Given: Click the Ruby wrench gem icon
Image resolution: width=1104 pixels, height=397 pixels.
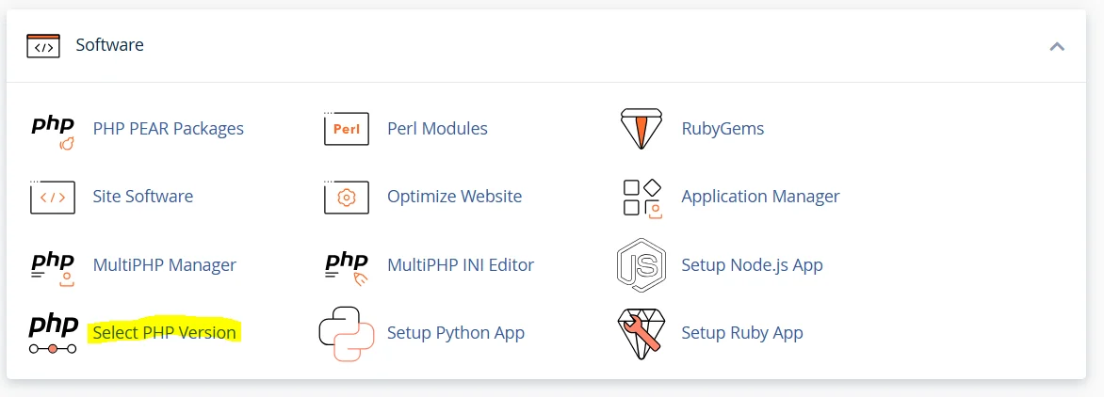Looking at the screenshot, I should (x=641, y=334).
